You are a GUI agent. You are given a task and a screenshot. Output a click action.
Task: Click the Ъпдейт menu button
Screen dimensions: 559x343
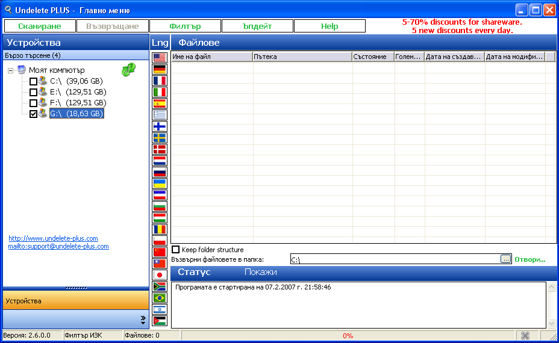pos(257,26)
